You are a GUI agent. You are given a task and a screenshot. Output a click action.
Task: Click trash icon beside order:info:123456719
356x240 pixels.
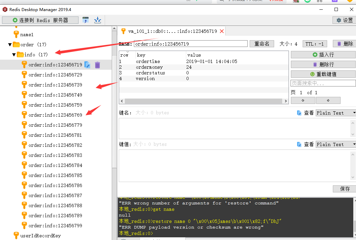(x=97, y=65)
